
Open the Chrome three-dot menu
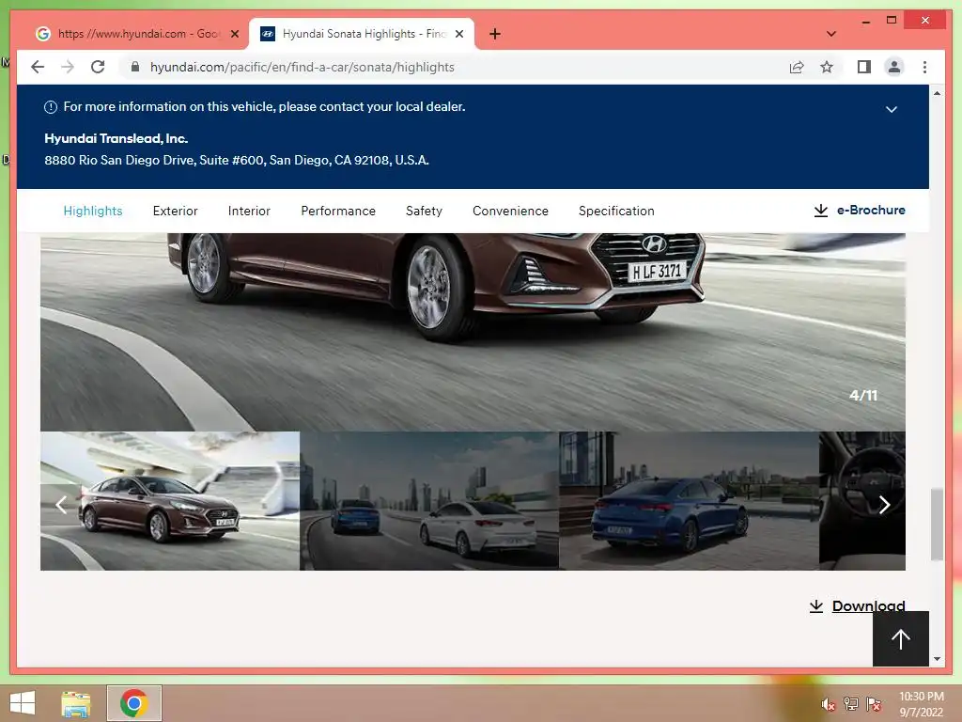(924, 67)
